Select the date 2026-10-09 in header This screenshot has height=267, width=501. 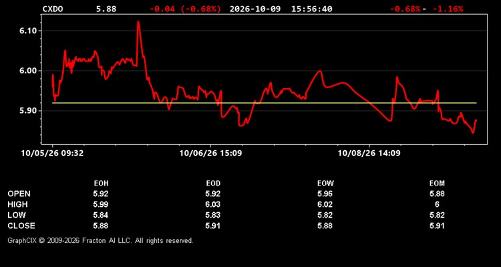click(x=255, y=9)
